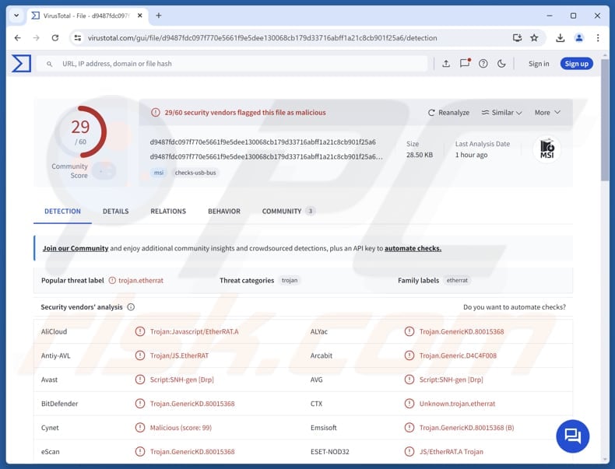
Task: Click the warning icon in malicious banner
Action: [x=156, y=113]
